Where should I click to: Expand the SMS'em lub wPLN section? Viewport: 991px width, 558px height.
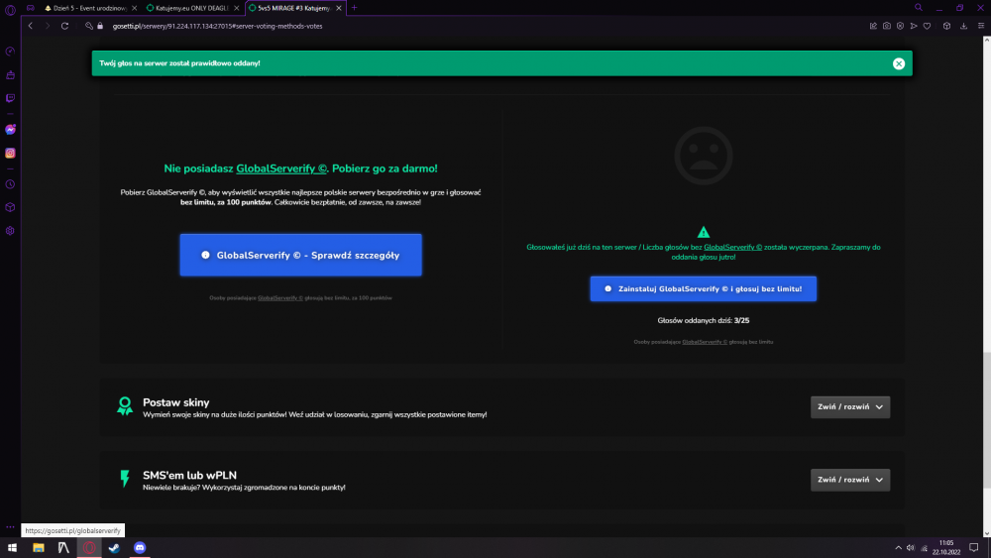tap(850, 480)
